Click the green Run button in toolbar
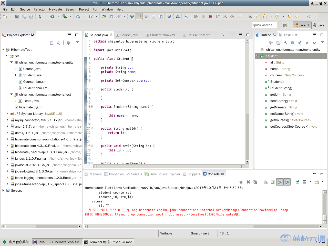This screenshot has height=246, width=328. point(52,16)
